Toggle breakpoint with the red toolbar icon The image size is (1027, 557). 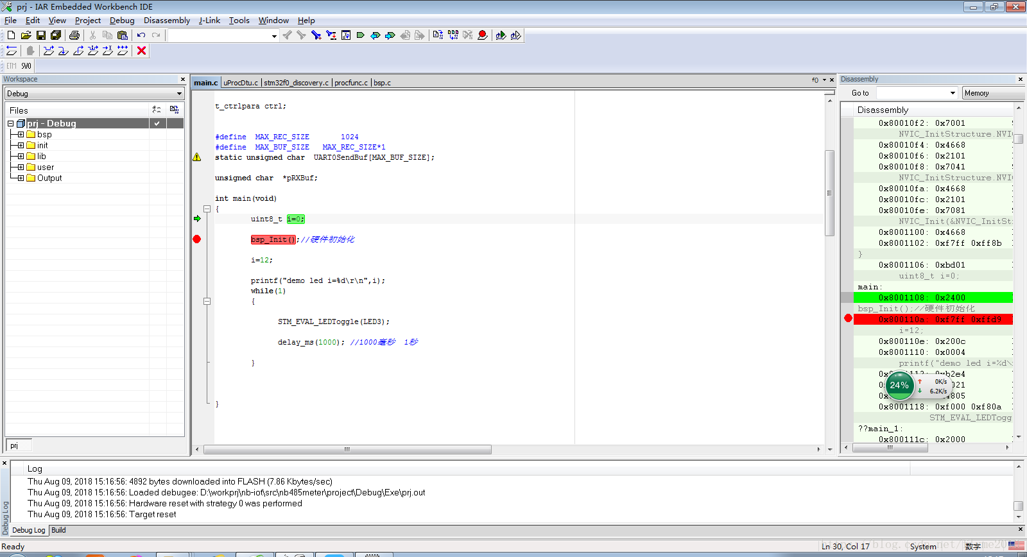point(483,35)
